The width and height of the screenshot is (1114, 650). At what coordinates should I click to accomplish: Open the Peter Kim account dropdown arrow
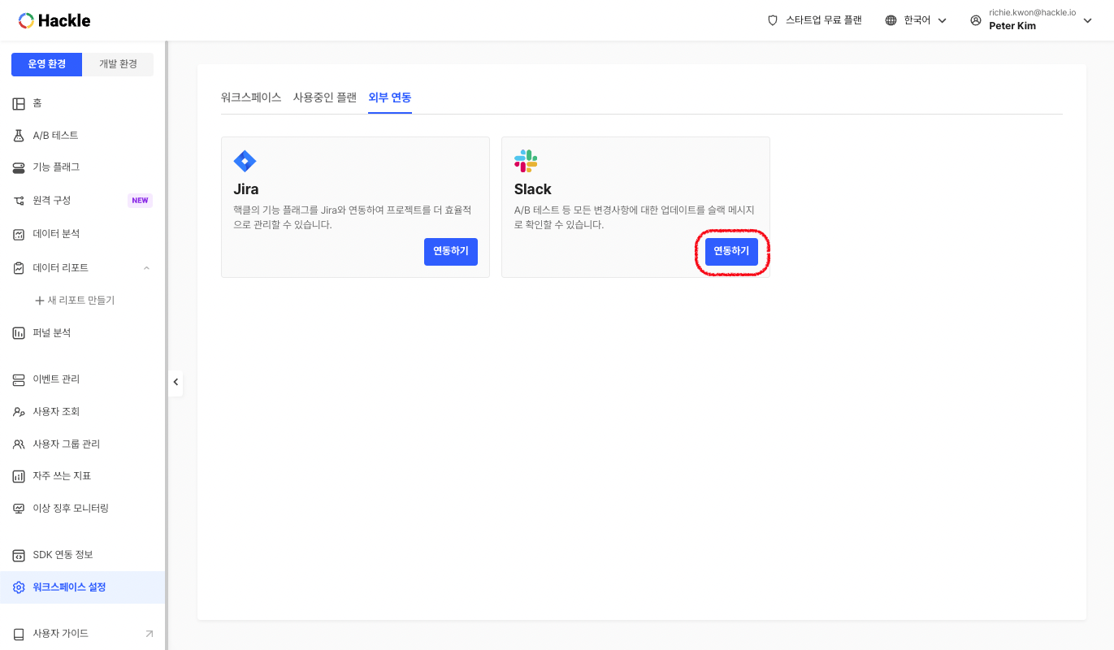1088,20
